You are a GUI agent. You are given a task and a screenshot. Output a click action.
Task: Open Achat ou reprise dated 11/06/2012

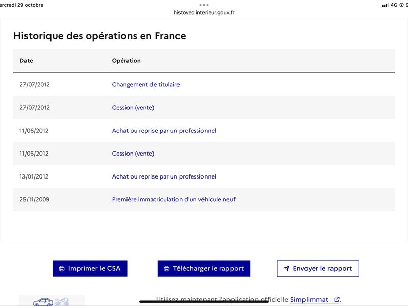(x=164, y=131)
